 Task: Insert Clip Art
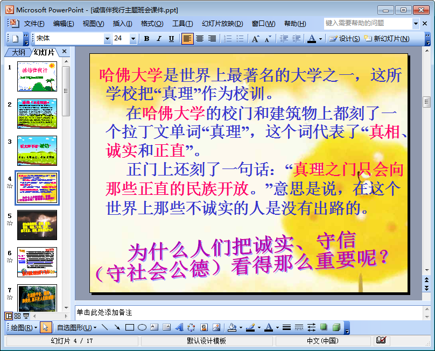pyautogui.click(x=204, y=328)
